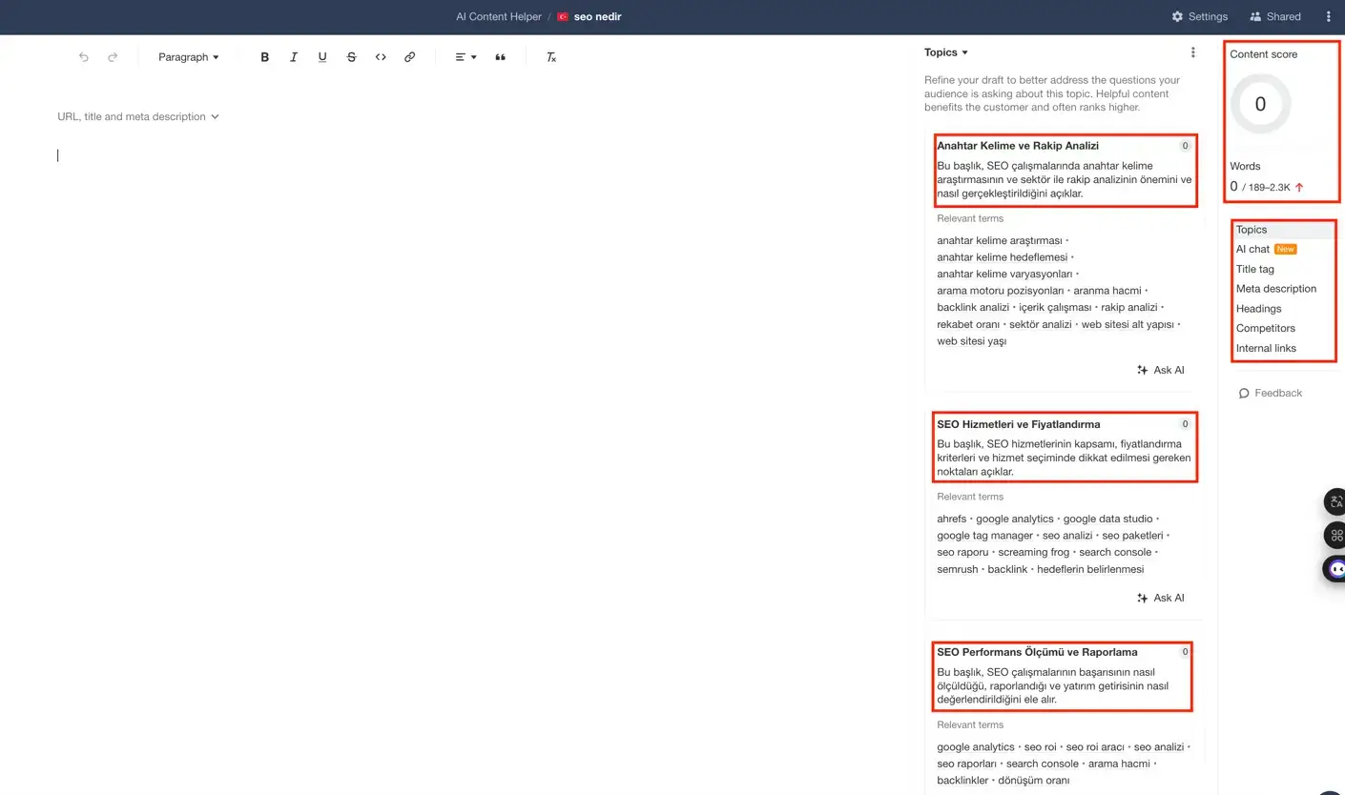Click the redo arrow icon
The width and height of the screenshot is (1345, 795).
[x=112, y=57]
